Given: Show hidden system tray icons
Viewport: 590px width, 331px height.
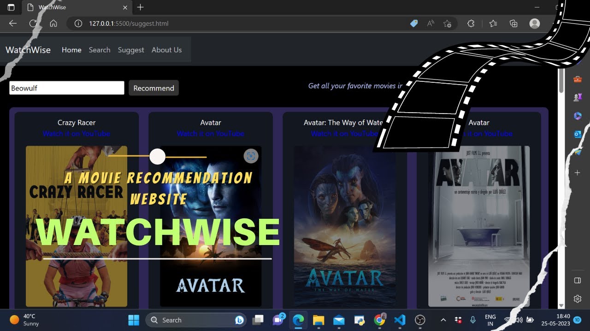Looking at the screenshot, I should coord(443,320).
